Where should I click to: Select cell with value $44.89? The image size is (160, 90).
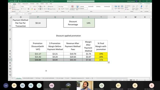(x=38, y=60)
